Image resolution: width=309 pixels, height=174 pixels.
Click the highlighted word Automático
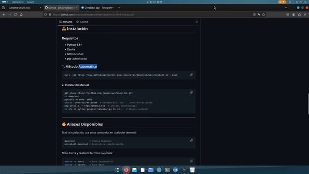point(88,67)
